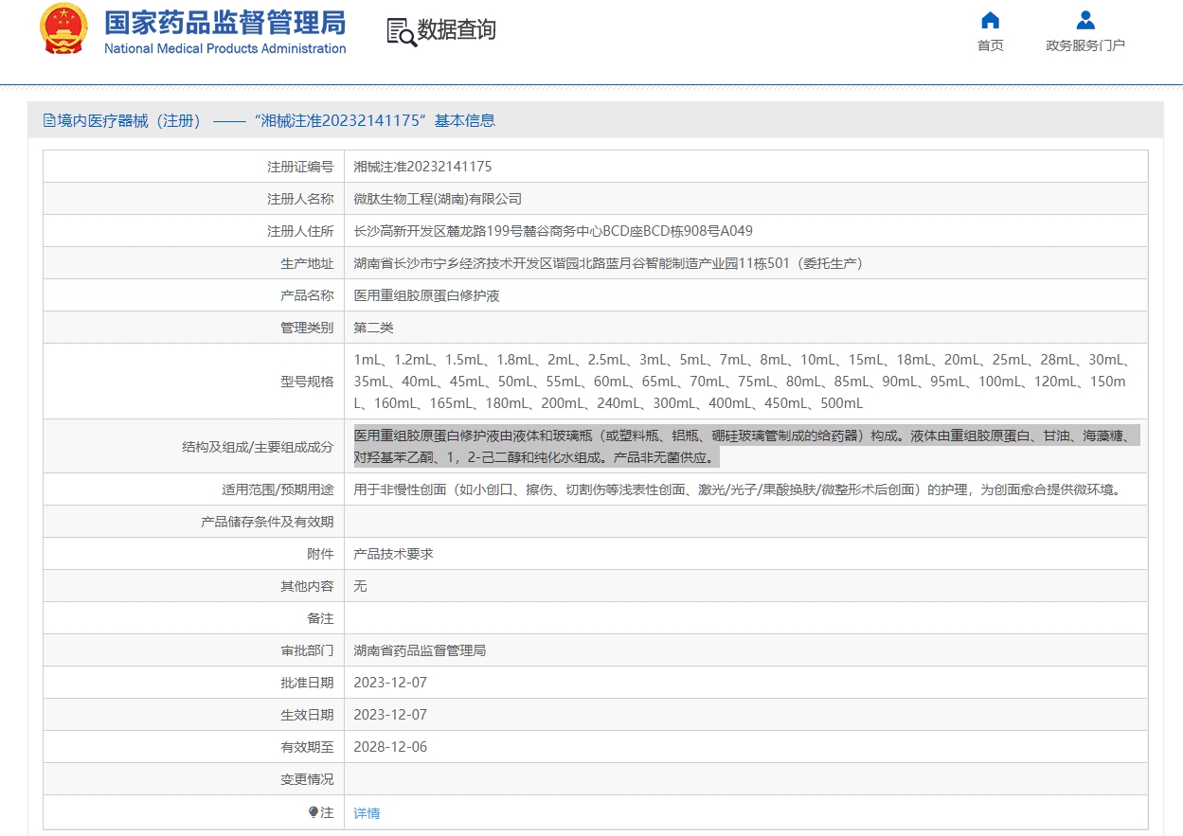Click the approving department 湖南省药品监督管理局
This screenshot has width=1183, height=836.
point(420,650)
